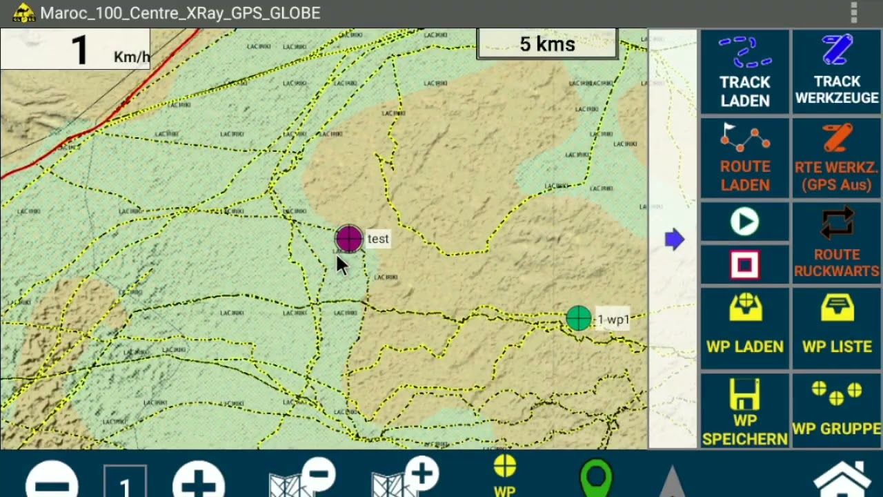Add waypoint with yellow WP crosshair
This screenshot has height=497, width=883.
coord(505,476)
